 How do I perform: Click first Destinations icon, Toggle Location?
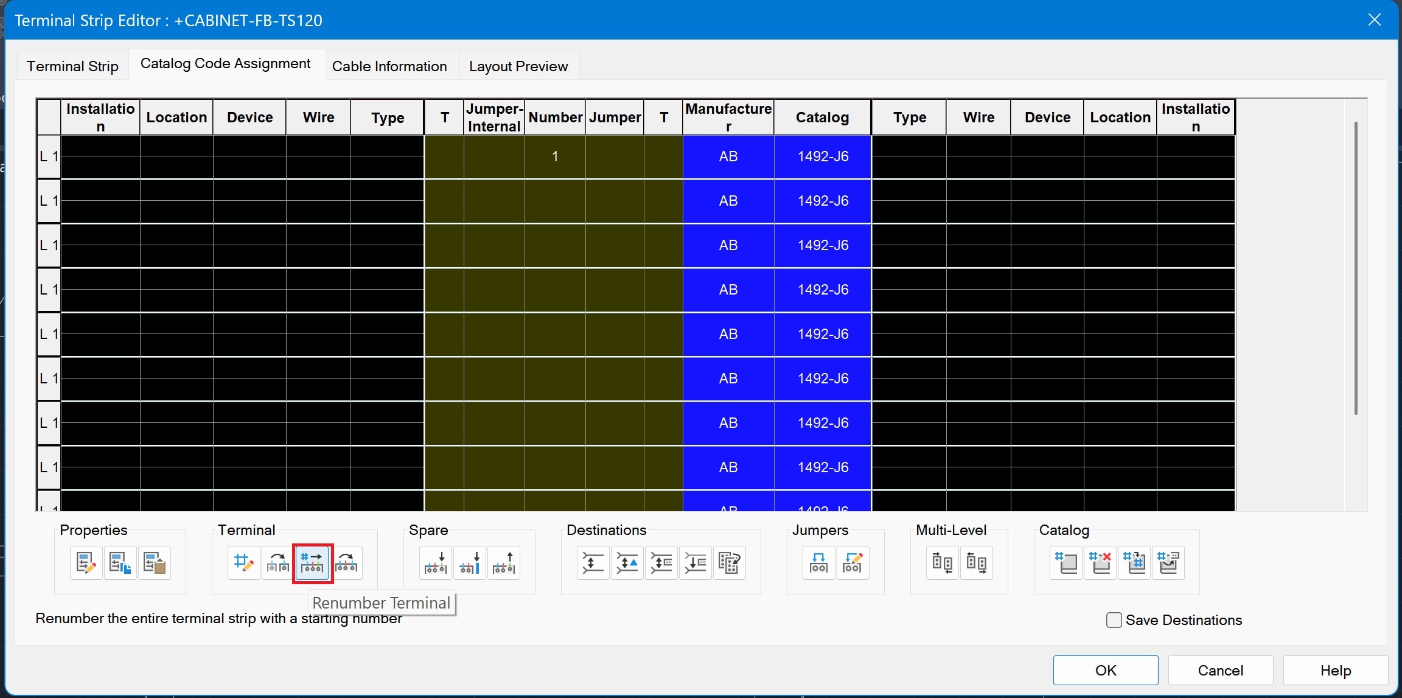[593, 563]
